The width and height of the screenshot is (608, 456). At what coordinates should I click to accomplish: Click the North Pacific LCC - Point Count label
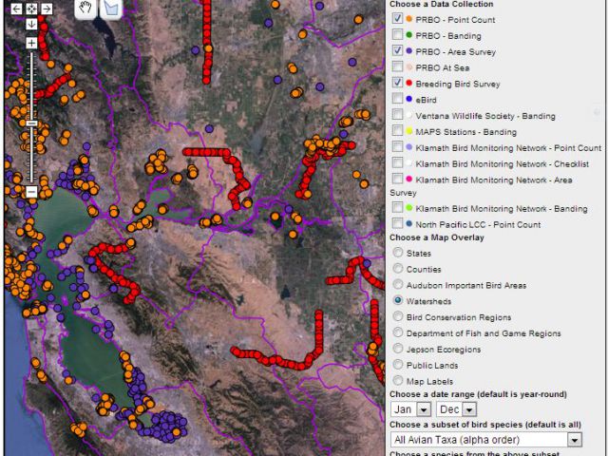478,224
